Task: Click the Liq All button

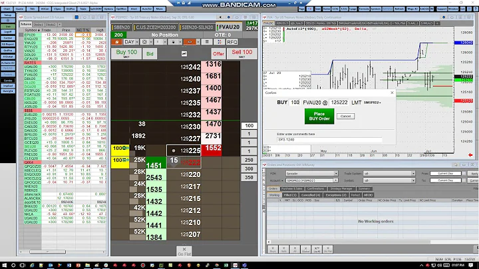Action: (x=317, y=249)
